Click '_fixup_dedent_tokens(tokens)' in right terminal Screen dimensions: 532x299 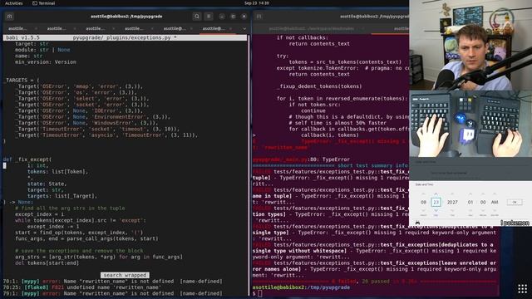pyautogui.click(x=319, y=86)
